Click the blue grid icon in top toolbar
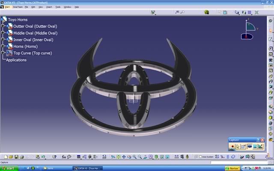Image resolution: width=274 pixels, height=171 pixels. pos(249,12)
